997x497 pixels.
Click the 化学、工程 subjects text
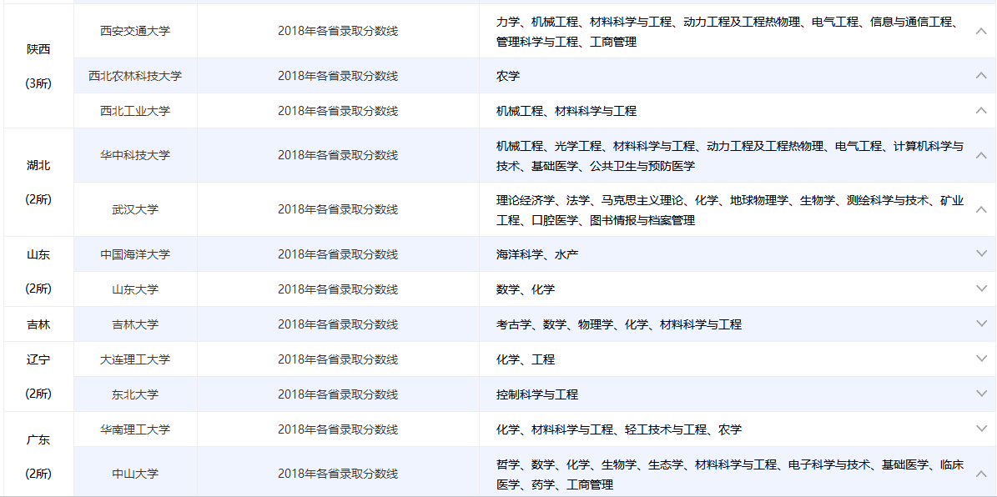[x=526, y=359]
